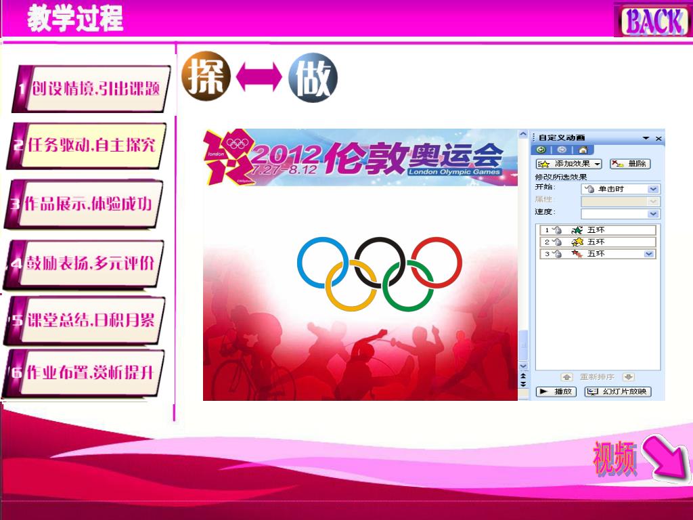Click the 重新排序 label

coord(597,377)
